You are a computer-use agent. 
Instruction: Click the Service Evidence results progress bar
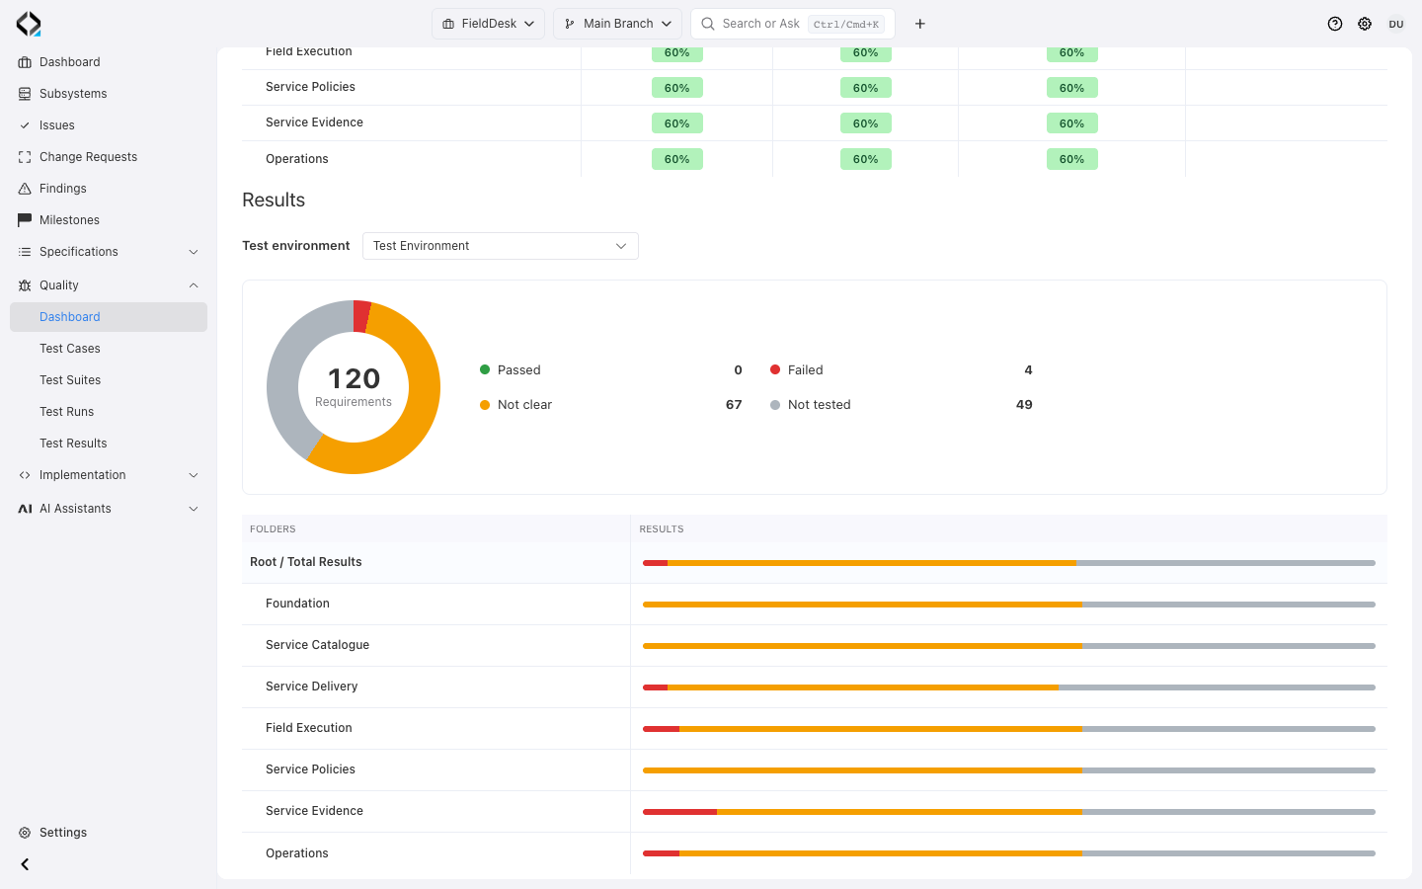pyautogui.click(x=1009, y=812)
